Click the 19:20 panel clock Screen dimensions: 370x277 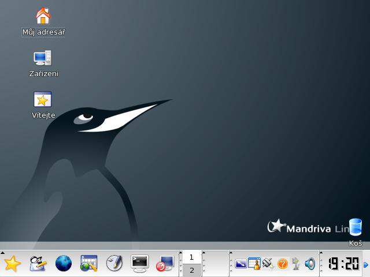(343, 264)
